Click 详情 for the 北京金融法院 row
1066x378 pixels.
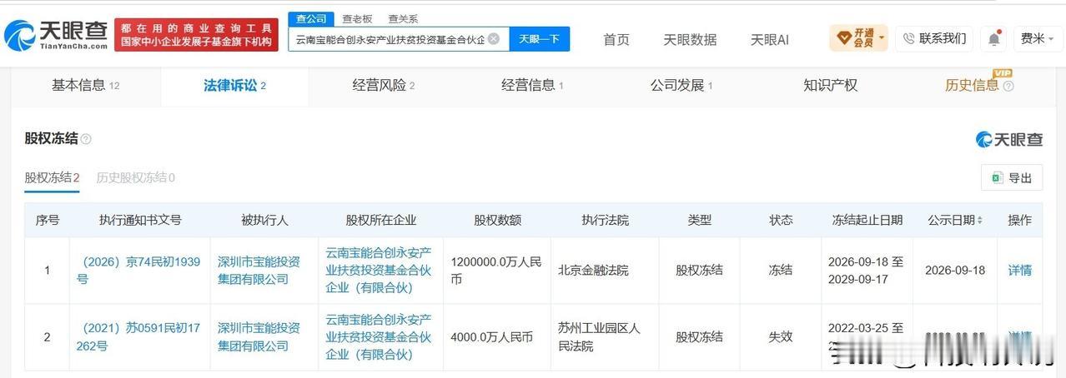coord(1020,271)
